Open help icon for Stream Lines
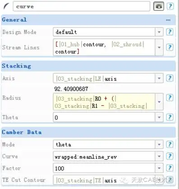 click(170, 47)
